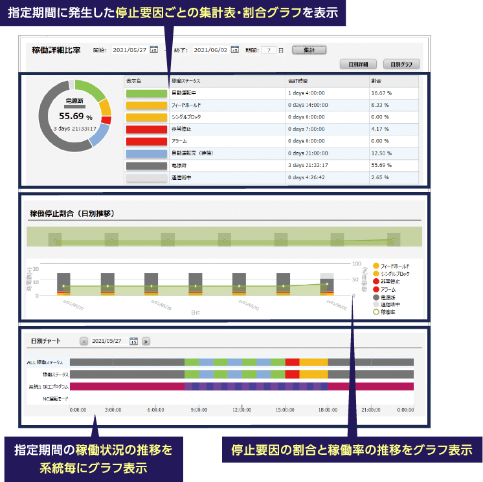Image resolution: width=483 pixels, height=482 pixels.
Task: Click the 割合 column header
Action: coord(376,81)
